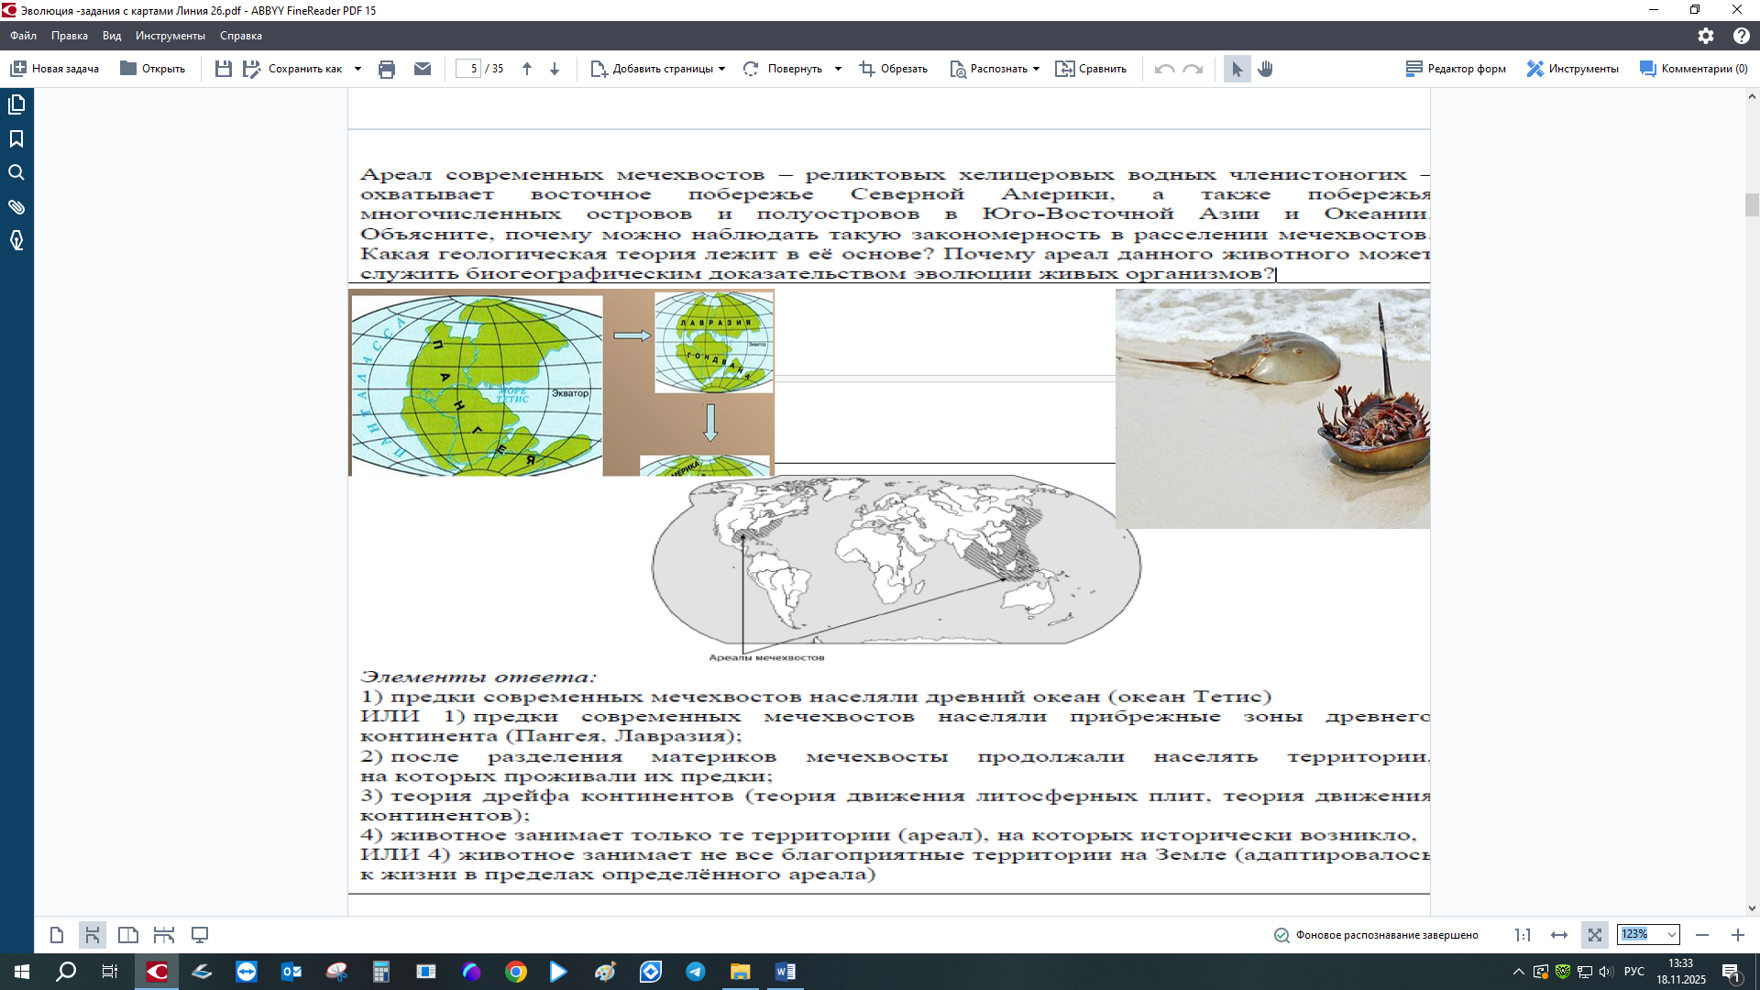Go to next page arrow
Viewport: 1760px width, 990px height.
pos(555,69)
